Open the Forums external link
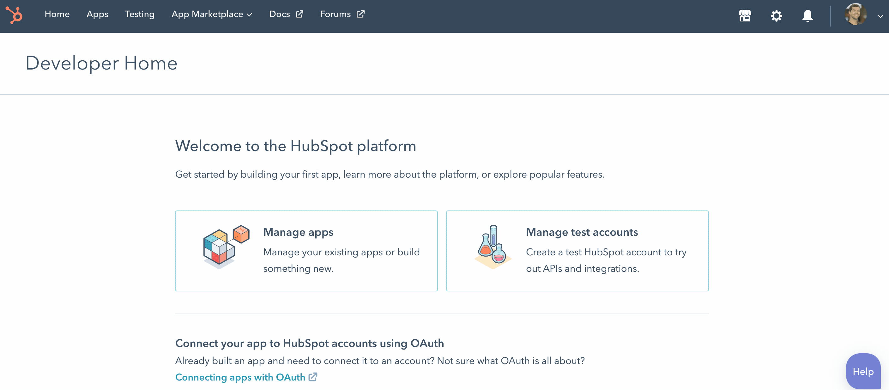This screenshot has height=390, width=889. click(x=342, y=14)
